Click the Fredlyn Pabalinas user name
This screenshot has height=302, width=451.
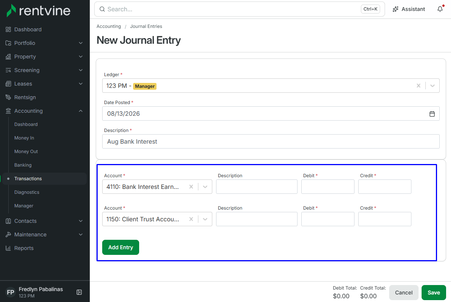coord(41,289)
